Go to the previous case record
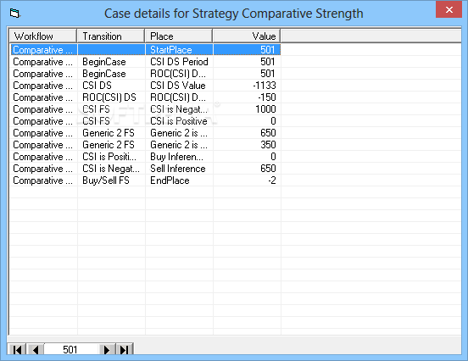 [x=36, y=349]
